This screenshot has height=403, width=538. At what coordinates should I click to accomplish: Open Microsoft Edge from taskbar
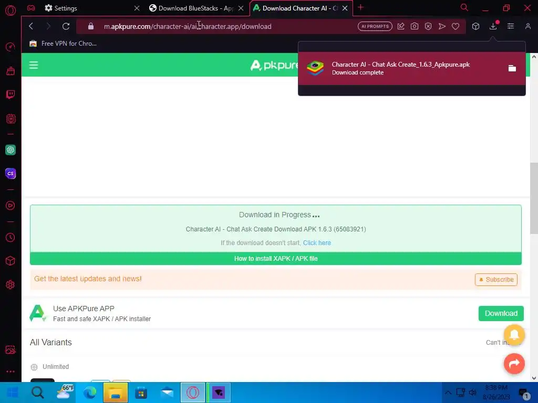point(90,393)
